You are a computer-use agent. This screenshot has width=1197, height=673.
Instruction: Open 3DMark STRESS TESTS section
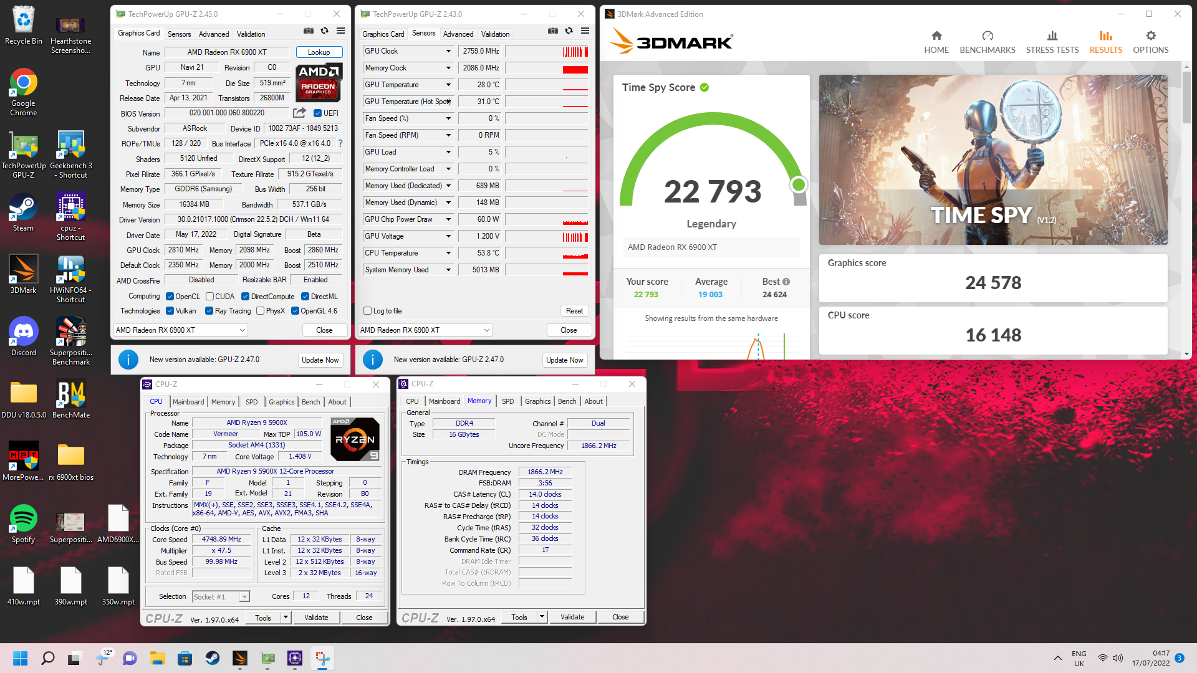[x=1052, y=42]
